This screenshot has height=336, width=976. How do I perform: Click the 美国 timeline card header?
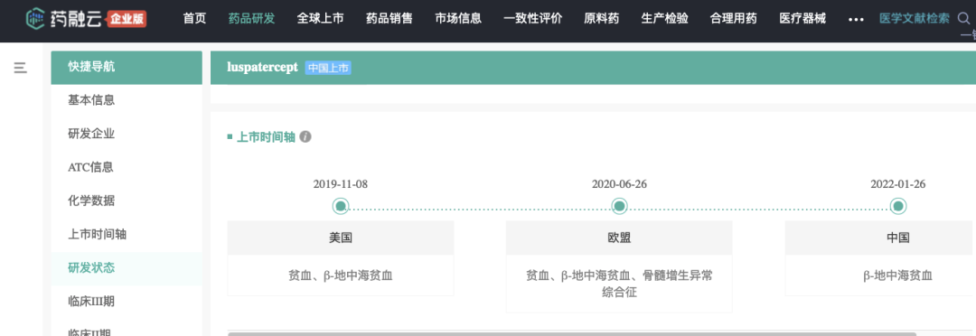[341, 238]
